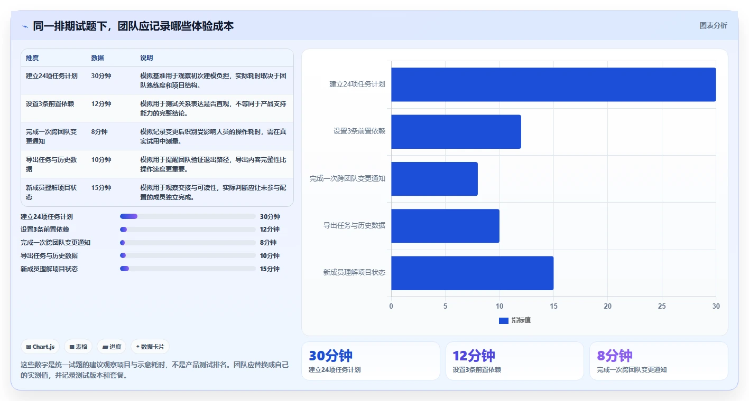Click the description starting 模拟用于测试关系表达是否直观
The width and height of the screenshot is (749, 401).
tap(213, 108)
